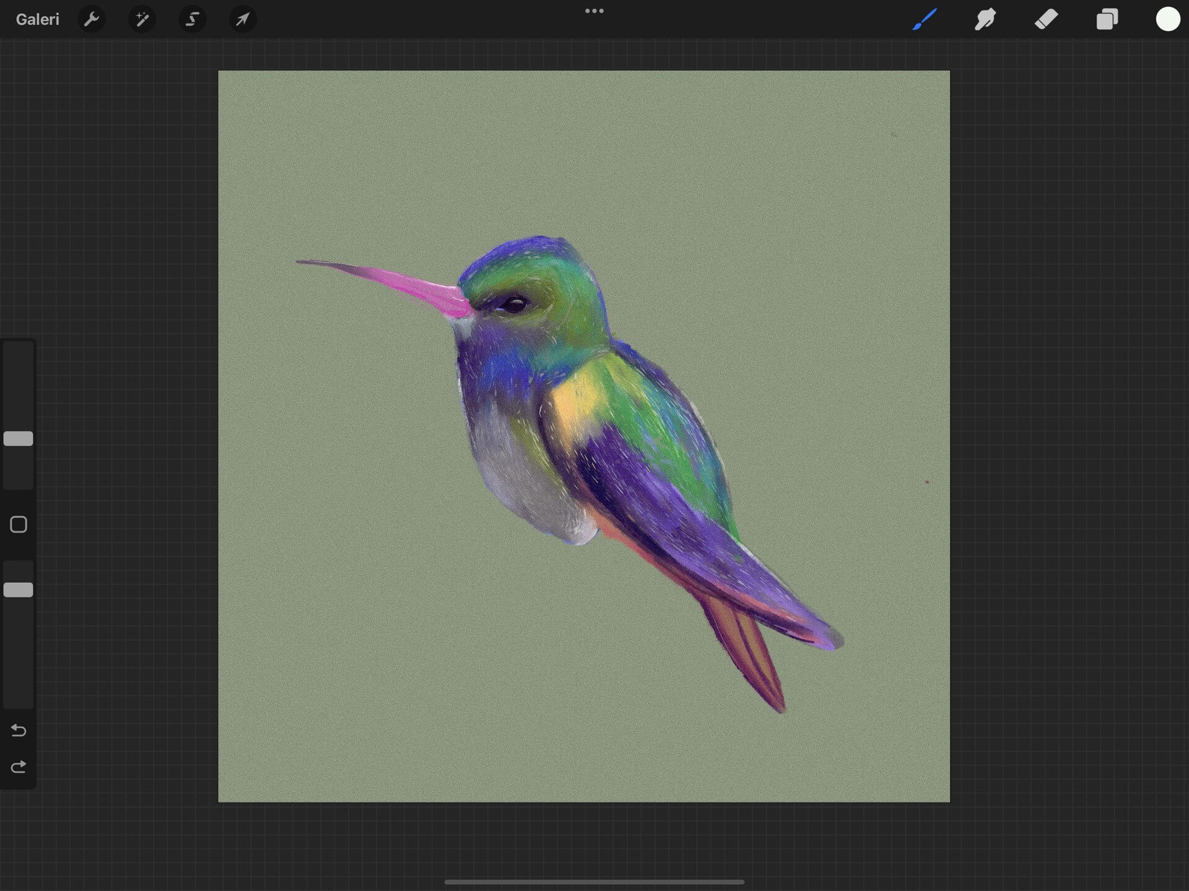Image resolution: width=1189 pixels, height=891 pixels.
Task: Adjust the brush size slider handle
Action: pos(18,438)
